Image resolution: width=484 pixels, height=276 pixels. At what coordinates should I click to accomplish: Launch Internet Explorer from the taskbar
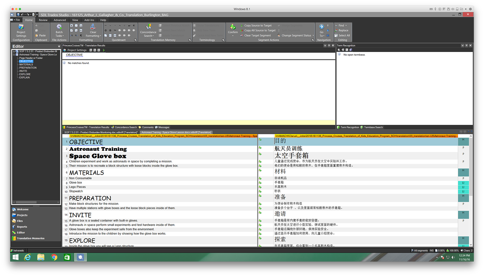28,257
